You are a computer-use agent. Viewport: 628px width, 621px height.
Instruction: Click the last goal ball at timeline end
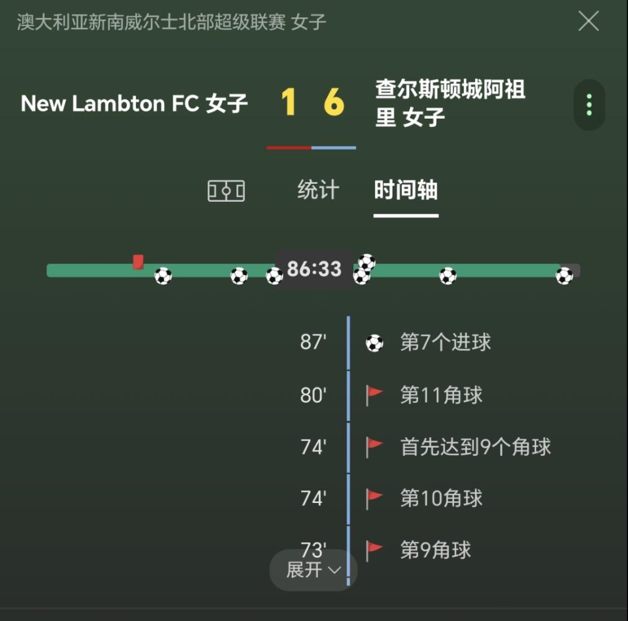pos(564,275)
